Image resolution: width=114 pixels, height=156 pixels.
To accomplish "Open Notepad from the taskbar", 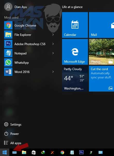I will [72, 152].
